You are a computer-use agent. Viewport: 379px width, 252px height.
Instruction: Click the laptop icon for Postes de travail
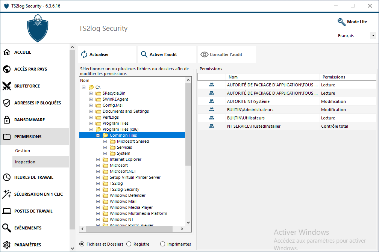click(7, 211)
